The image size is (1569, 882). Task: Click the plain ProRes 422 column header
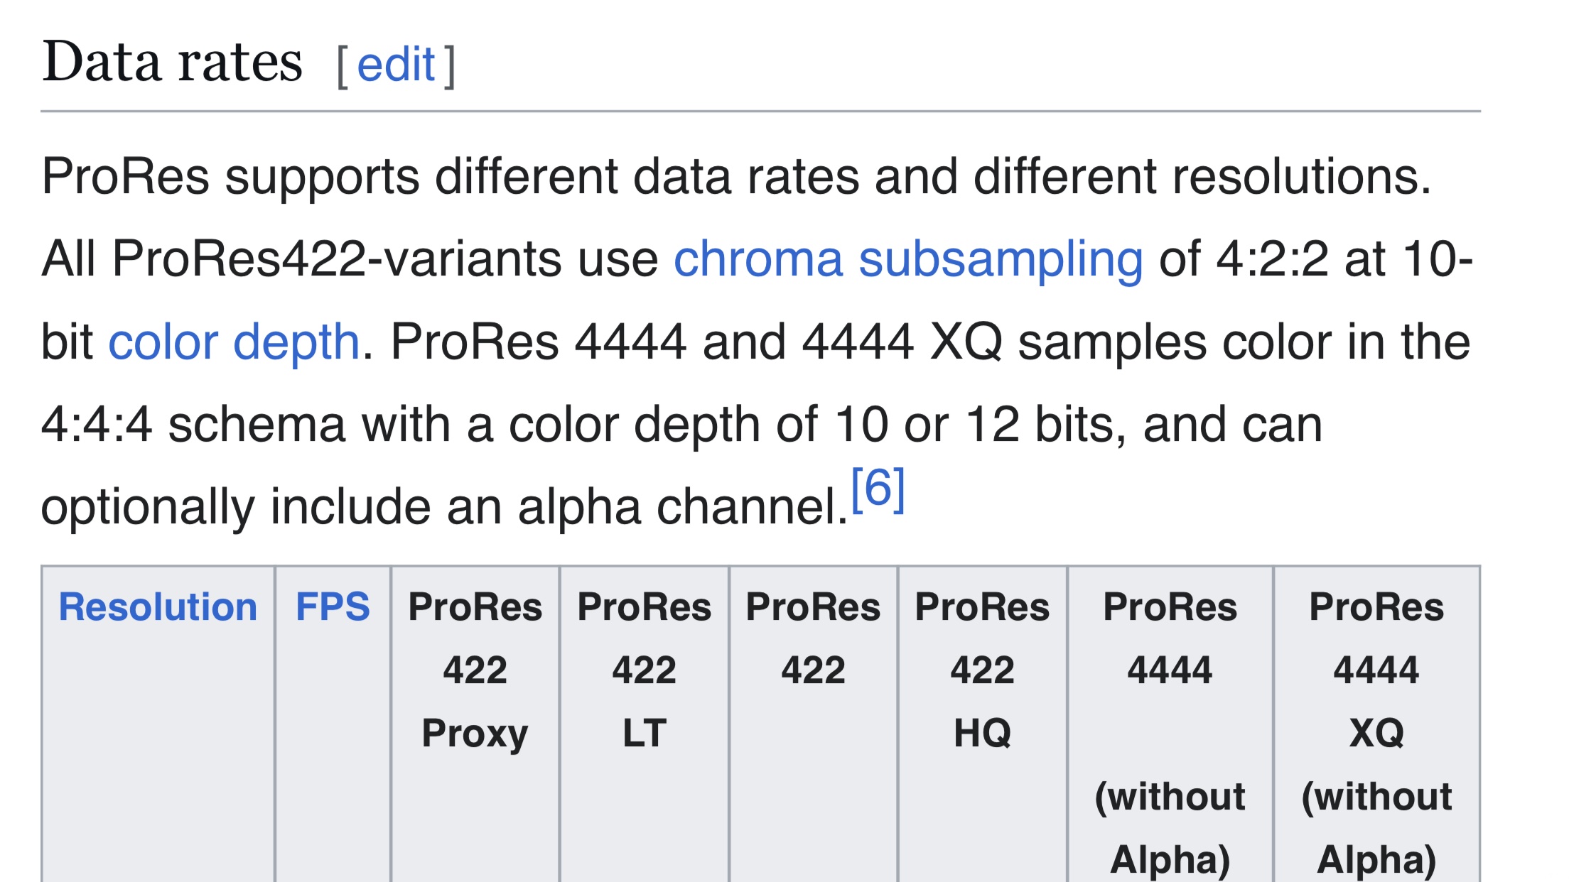(813, 638)
